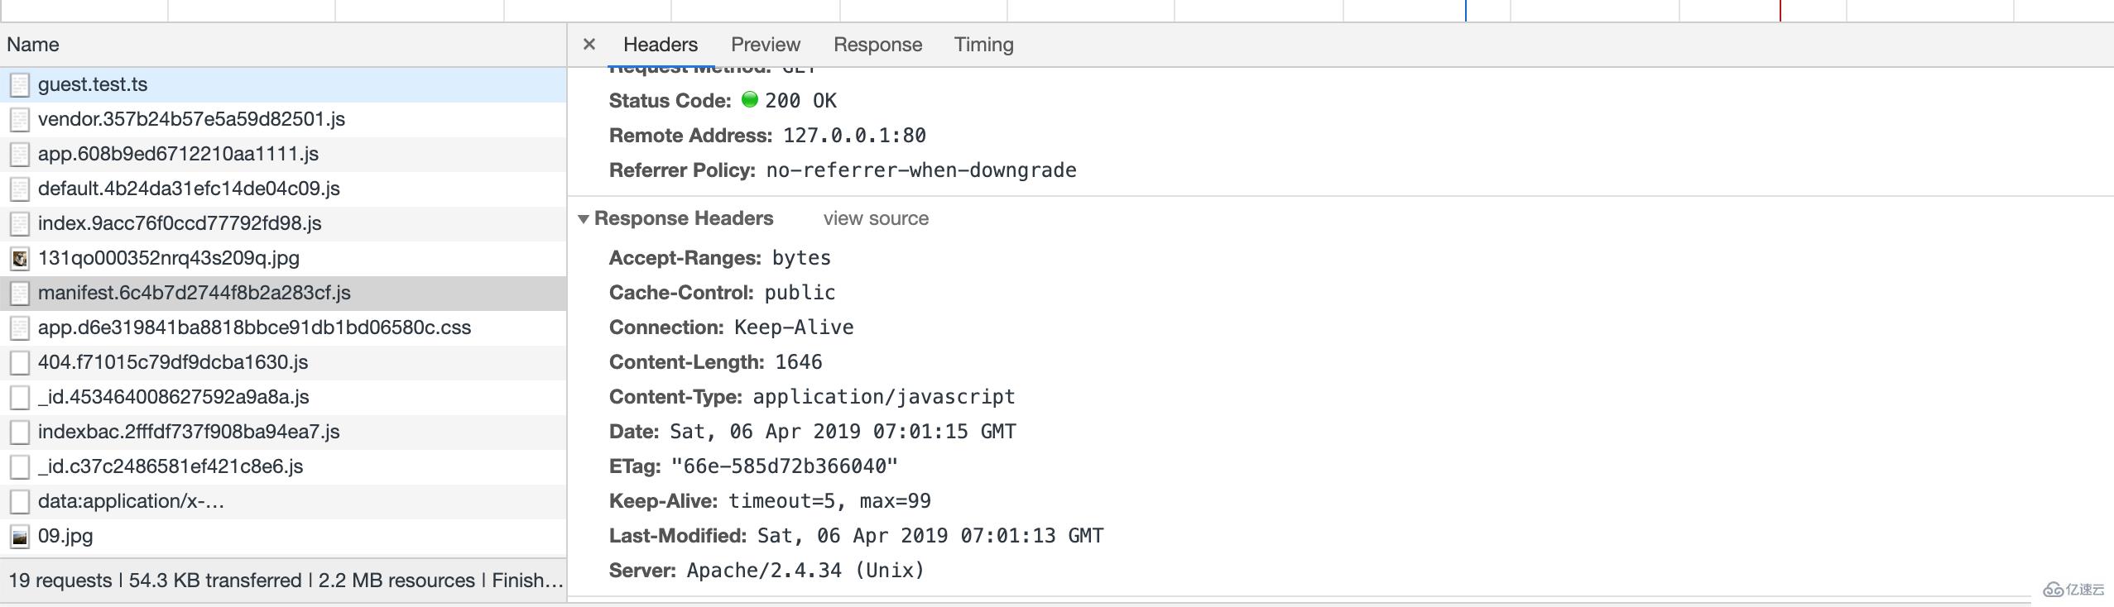
Task: Click the Name column header
Action: [283, 45]
